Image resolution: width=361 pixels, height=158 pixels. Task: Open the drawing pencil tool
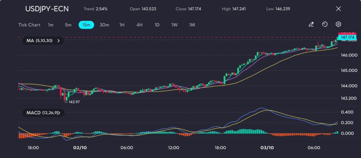(x=311, y=25)
